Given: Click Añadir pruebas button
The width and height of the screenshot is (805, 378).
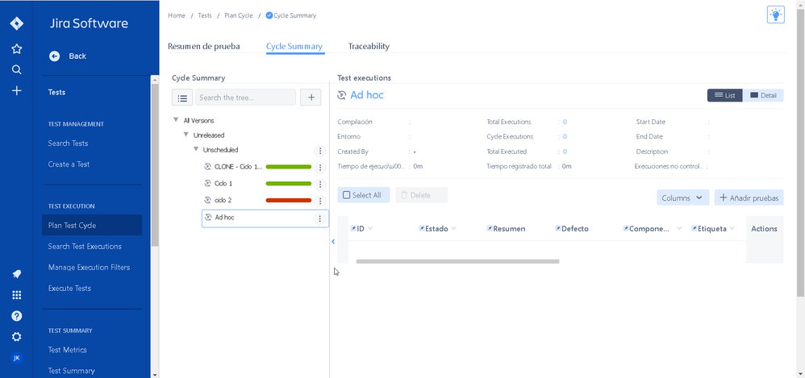Looking at the screenshot, I should tap(749, 197).
